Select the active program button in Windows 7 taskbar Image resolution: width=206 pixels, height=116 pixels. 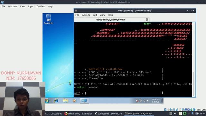[x=84, y=101]
